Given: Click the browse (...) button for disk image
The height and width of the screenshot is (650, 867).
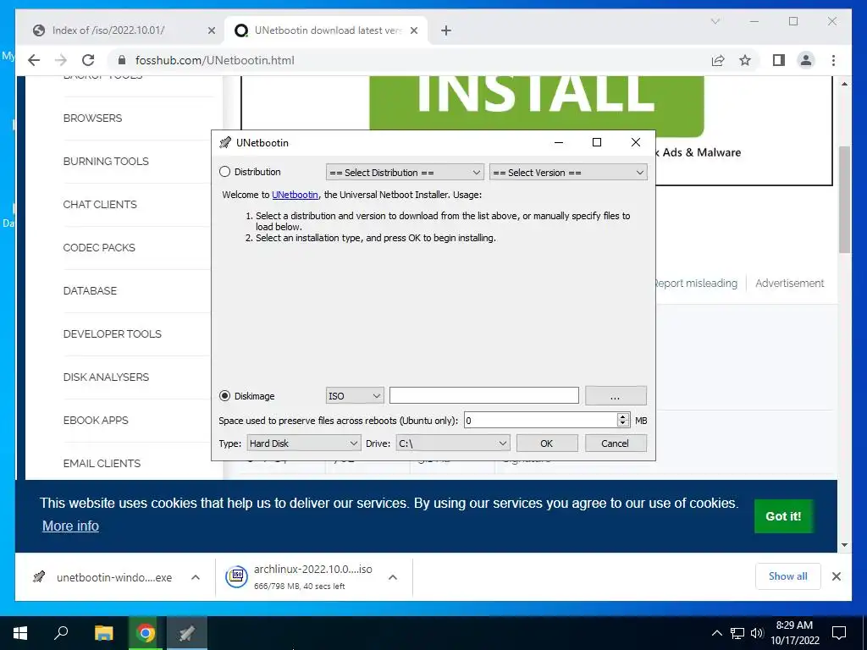Looking at the screenshot, I should (616, 396).
